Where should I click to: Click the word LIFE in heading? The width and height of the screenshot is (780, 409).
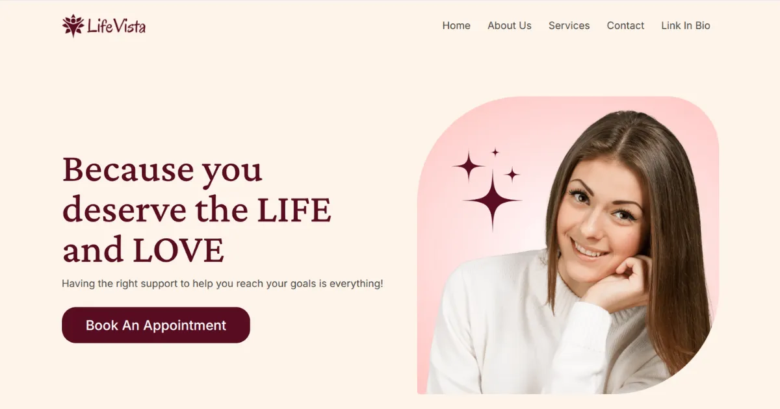click(x=294, y=210)
